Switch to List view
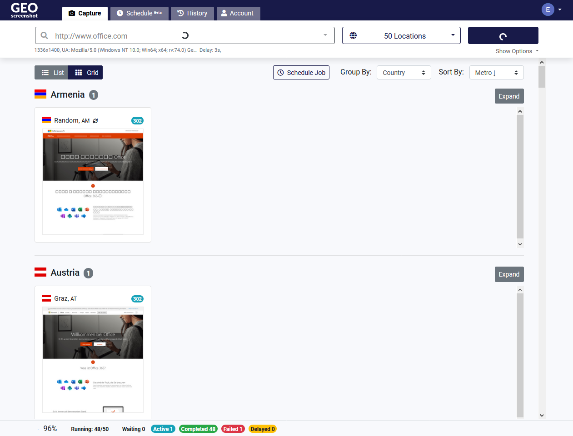This screenshot has height=436, width=573. (51, 72)
